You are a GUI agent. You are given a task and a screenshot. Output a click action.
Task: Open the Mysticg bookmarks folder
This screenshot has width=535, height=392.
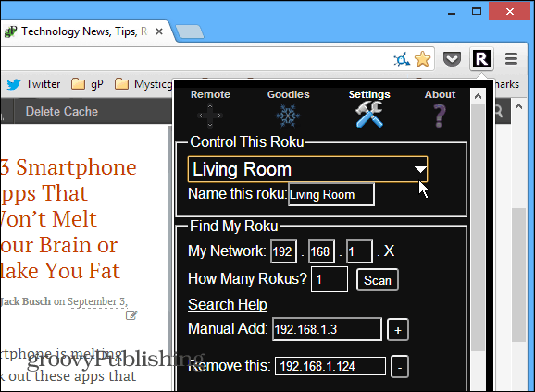[143, 84]
